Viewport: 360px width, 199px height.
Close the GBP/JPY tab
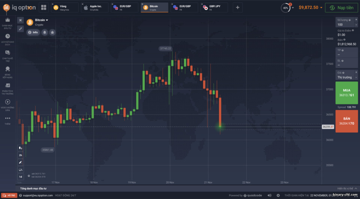tap(202, 4)
